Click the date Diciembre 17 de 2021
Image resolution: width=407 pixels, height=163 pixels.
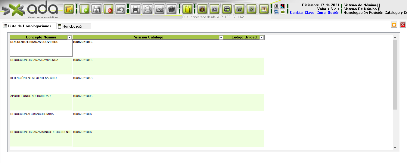point(321,5)
